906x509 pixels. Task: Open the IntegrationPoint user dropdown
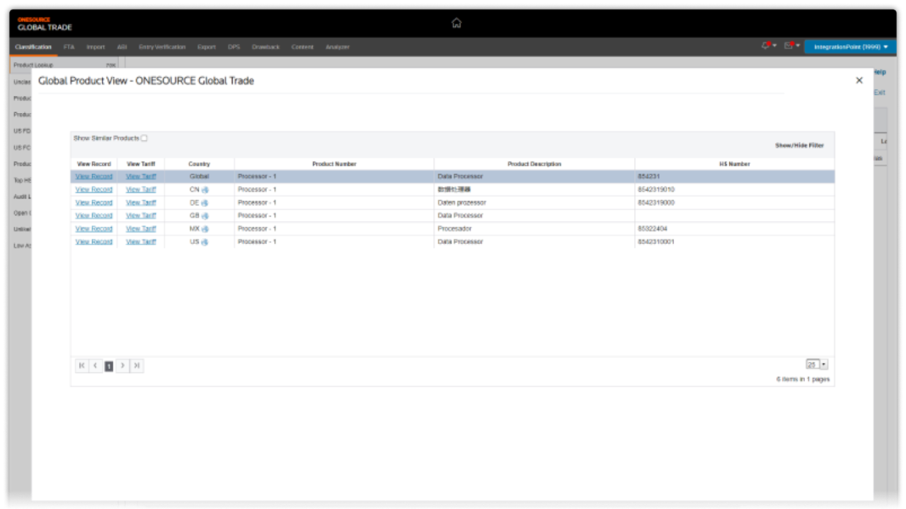[x=850, y=47]
